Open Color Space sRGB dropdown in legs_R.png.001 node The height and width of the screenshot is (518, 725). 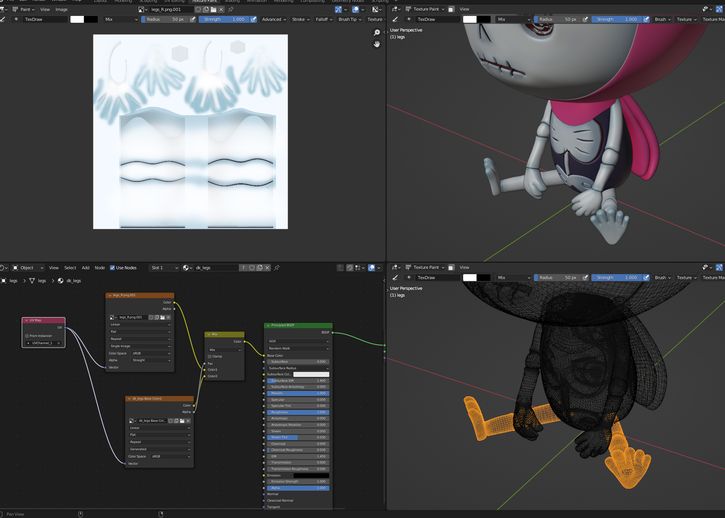coord(151,353)
